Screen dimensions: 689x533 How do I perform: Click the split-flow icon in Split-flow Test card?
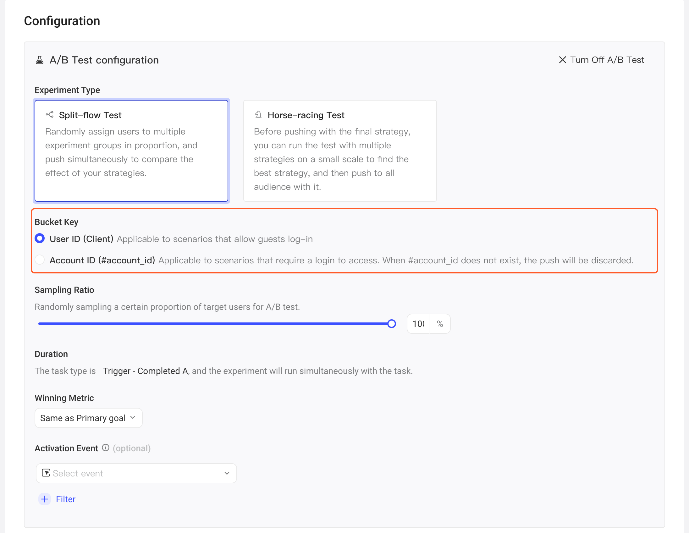pos(50,115)
